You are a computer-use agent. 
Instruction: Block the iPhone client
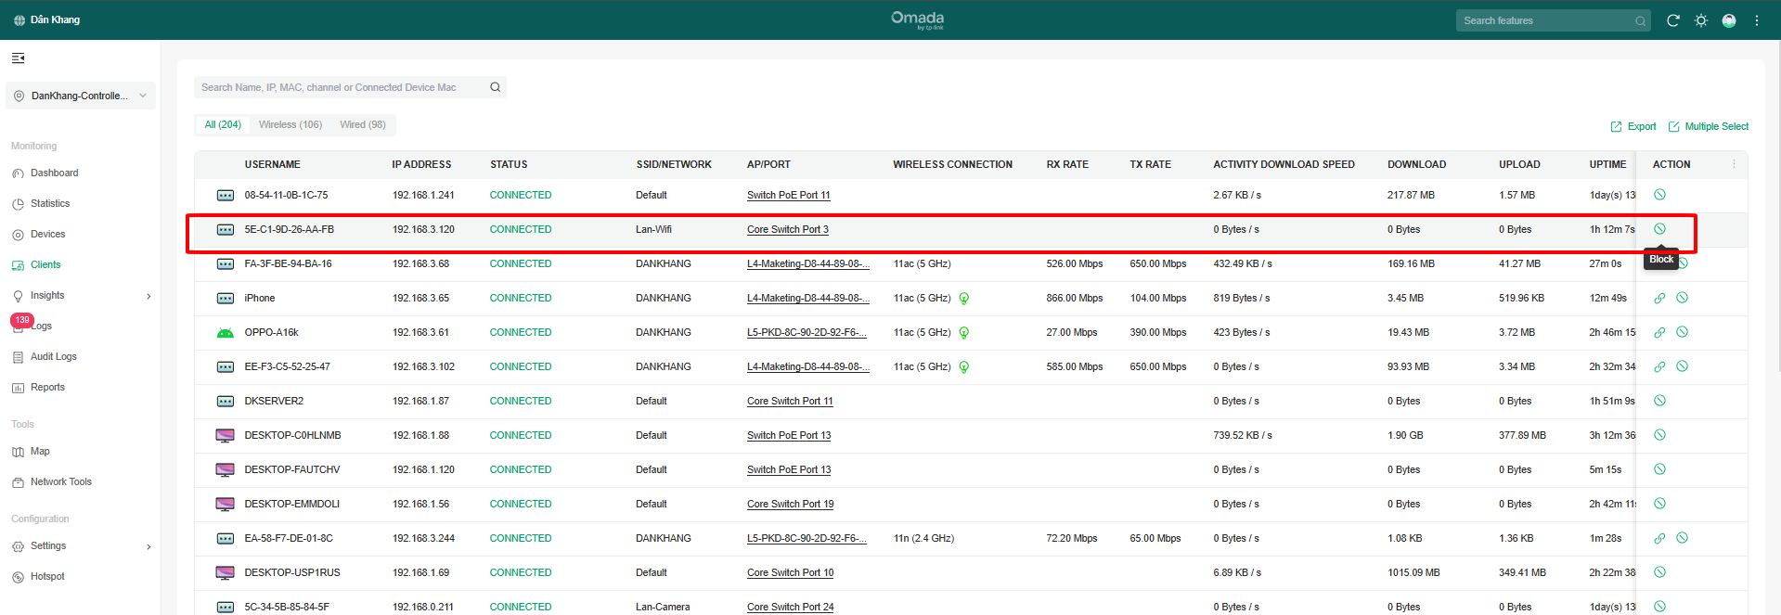[x=1682, y=298]
